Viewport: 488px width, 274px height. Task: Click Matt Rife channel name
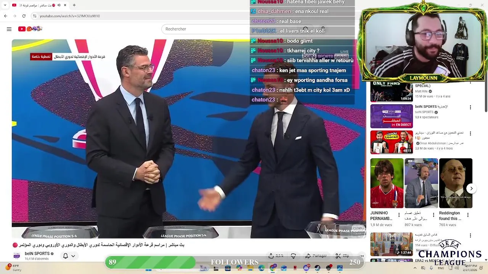pyautogui.click(x=421, y=91)
